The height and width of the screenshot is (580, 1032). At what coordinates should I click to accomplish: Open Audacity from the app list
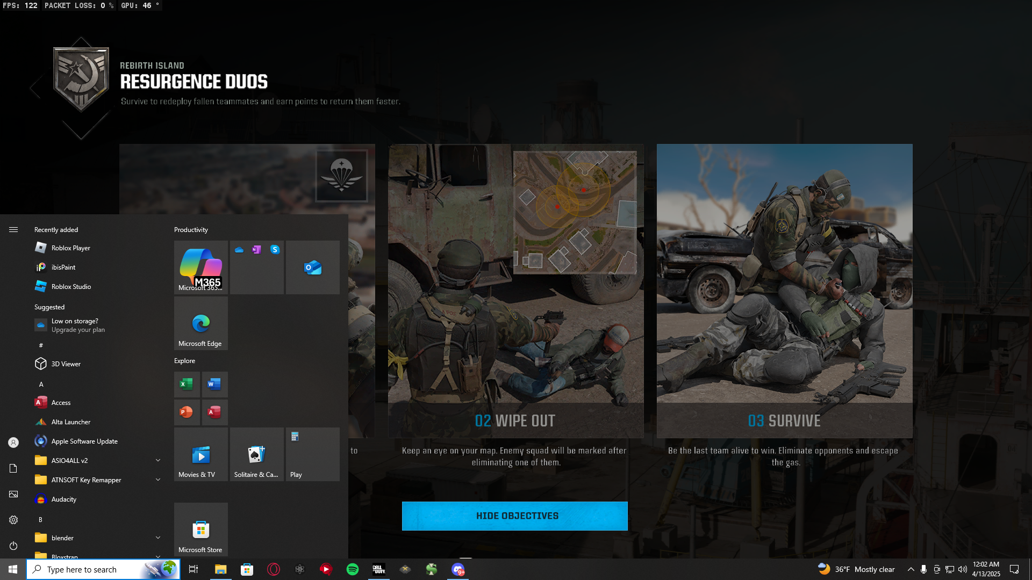[97, 499]
